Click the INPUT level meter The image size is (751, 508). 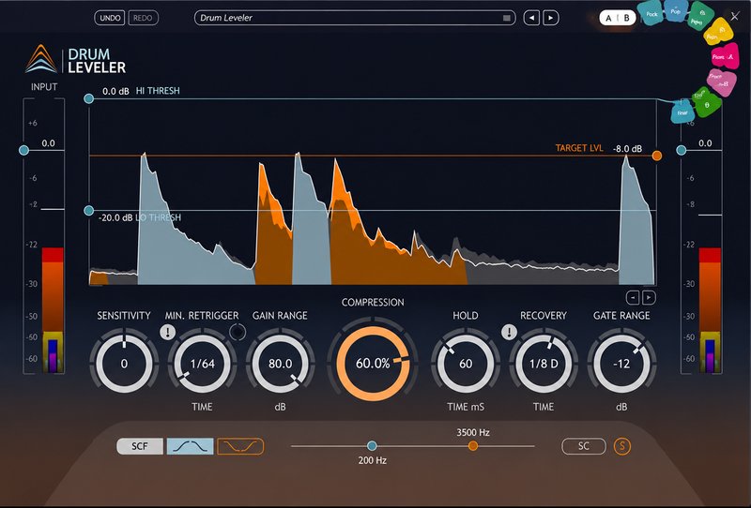tap(53, 310)
